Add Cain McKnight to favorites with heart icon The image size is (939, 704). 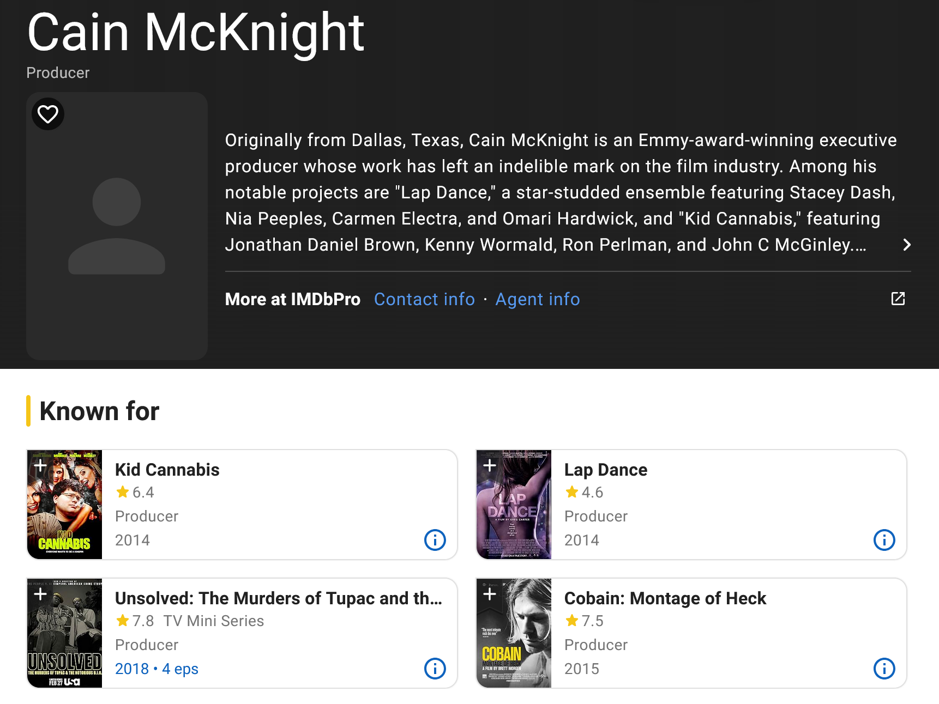48,114
